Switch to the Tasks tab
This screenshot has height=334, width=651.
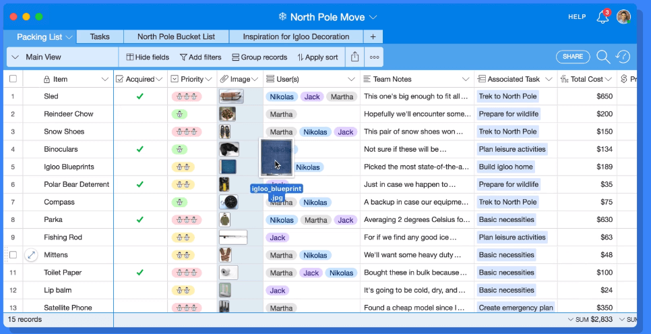click(100, 36)
